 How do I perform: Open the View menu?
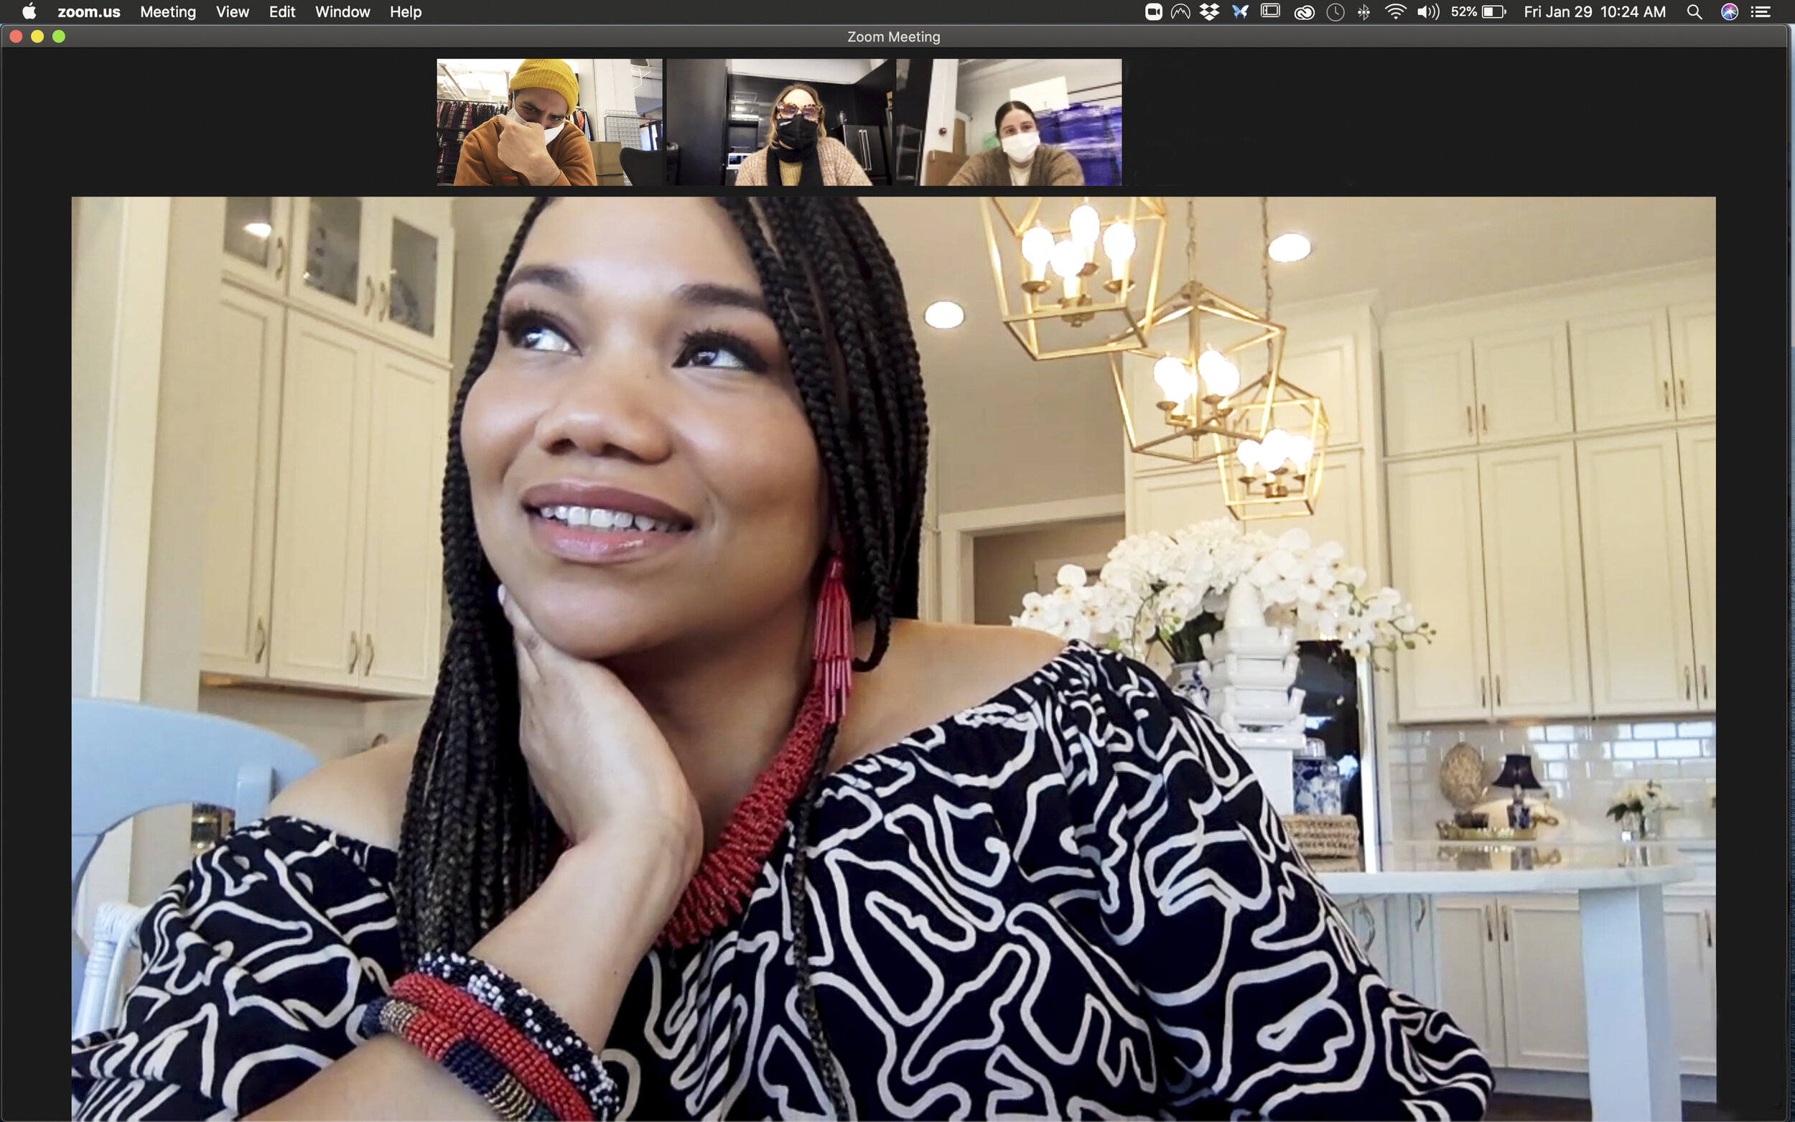point(232,12)
